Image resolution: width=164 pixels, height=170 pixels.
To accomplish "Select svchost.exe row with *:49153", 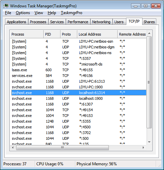I will coord(79,116).
